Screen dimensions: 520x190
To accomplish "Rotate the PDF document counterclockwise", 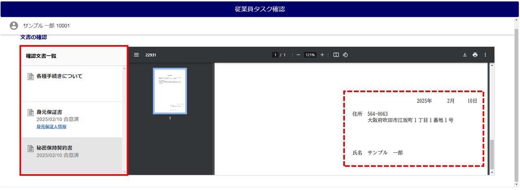I will [345, 55].
